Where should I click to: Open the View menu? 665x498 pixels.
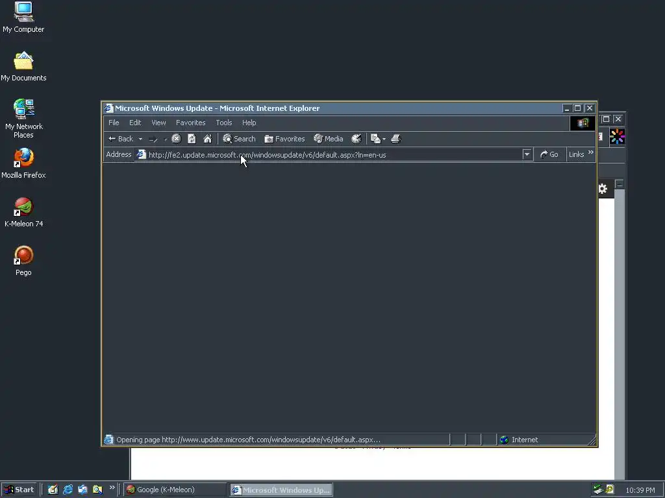(x=158, y=123)
